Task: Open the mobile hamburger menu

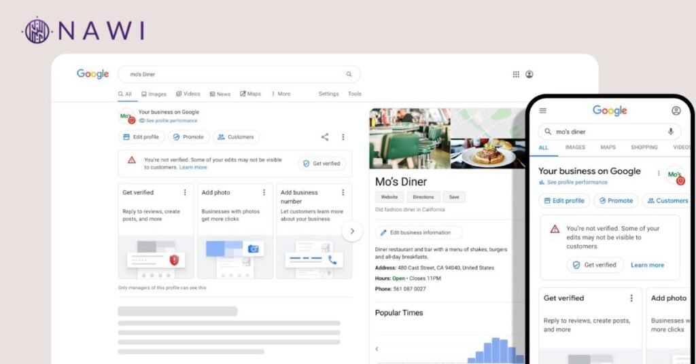Action: tap(543, 111)
